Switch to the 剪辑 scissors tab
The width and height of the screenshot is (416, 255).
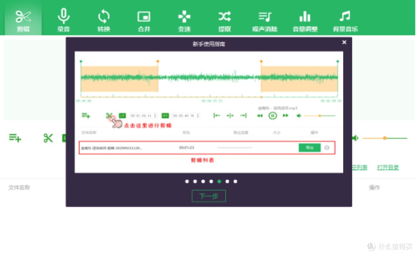point(23,21)
